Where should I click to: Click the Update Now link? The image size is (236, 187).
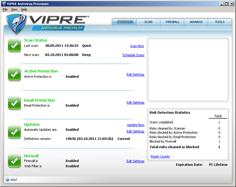tap(136, 125)
